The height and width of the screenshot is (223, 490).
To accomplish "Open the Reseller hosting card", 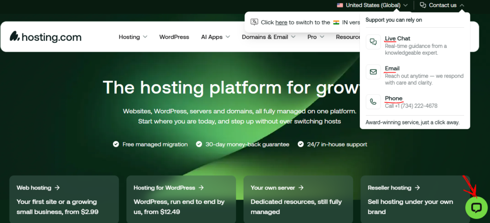I will tap(415, 199).
